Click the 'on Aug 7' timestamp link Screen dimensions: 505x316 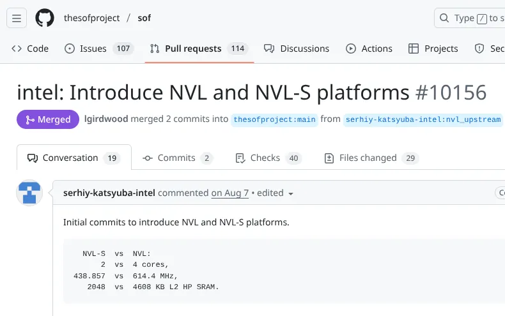[229, 193]
